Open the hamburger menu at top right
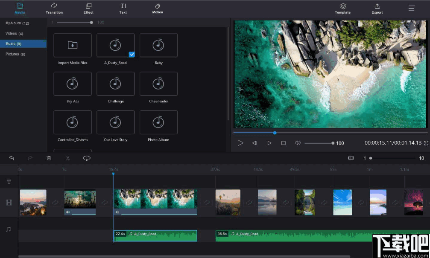The width and height of the screenshot is (430, 258). pyautogui.click(x=411, y=7)
